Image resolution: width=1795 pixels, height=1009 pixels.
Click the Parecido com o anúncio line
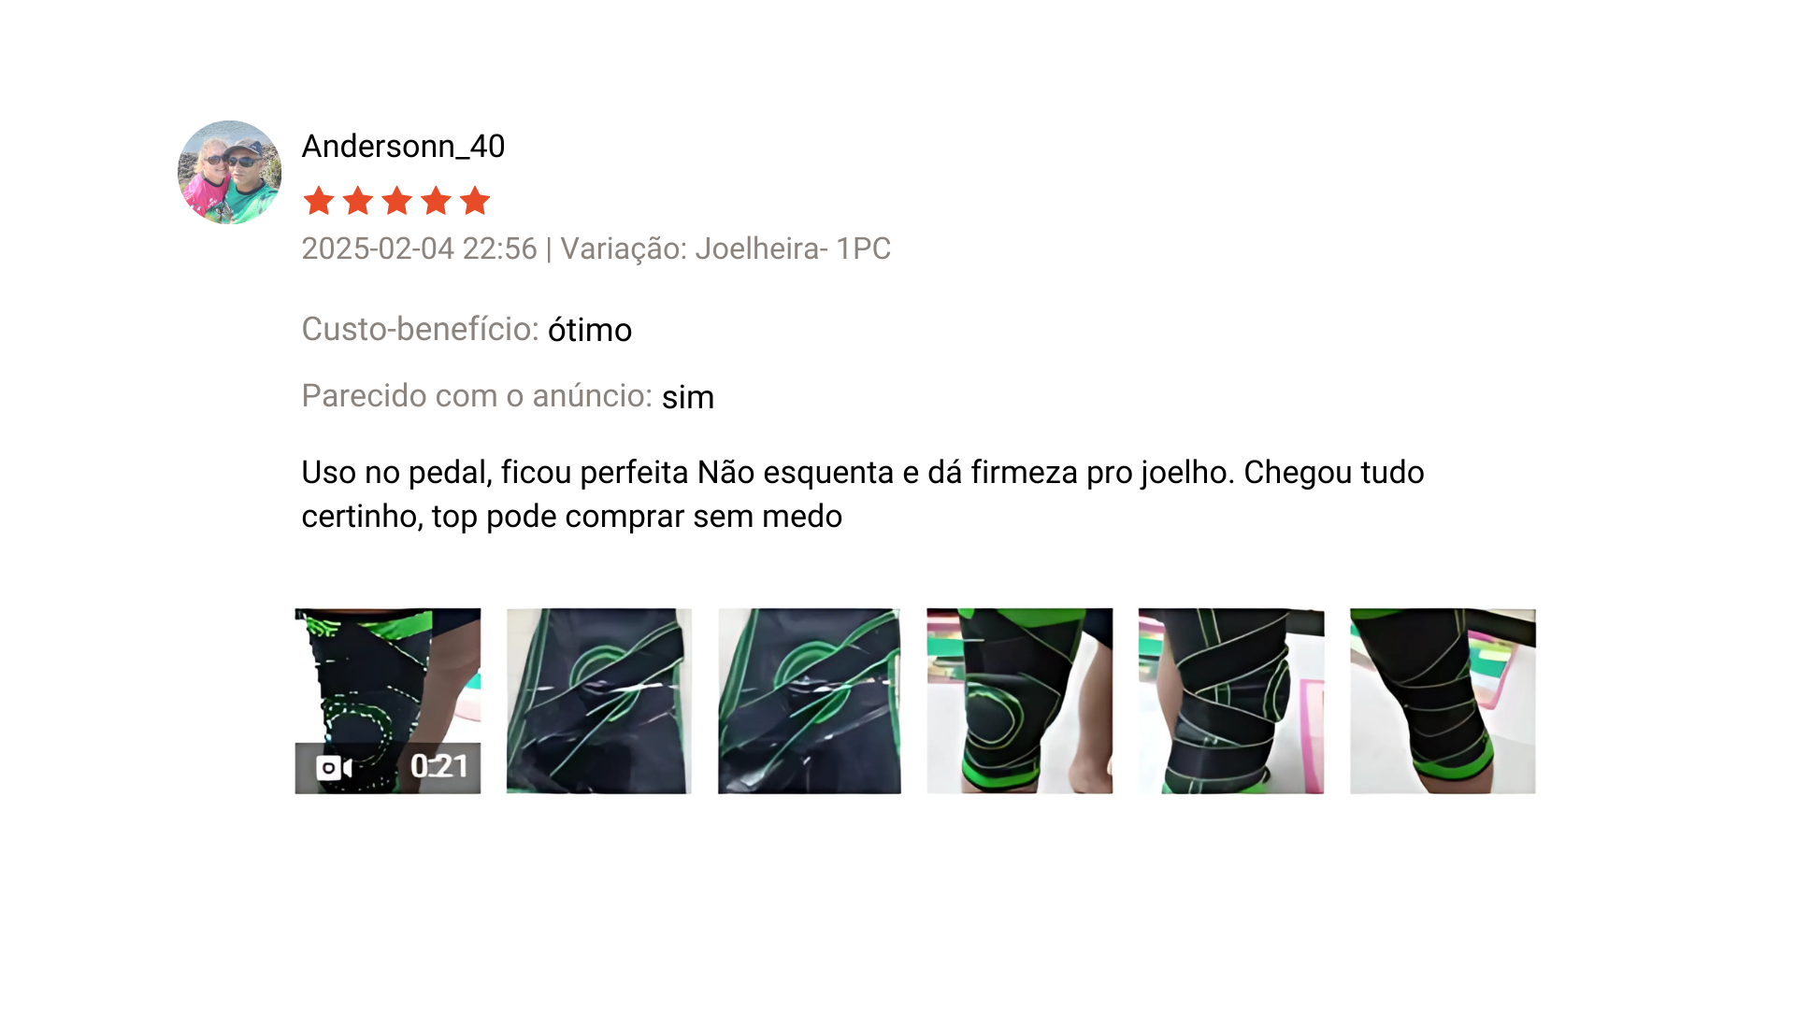click(508, 396)
